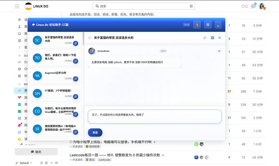Click the 算法 tag
Viewport: 279px width, 166px height.
(x=90, y=160)
